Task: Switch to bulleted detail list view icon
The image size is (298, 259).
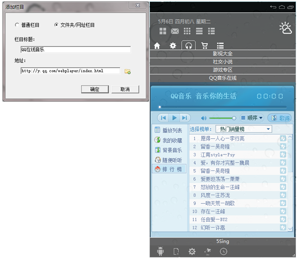Action: click(x=212, y=31)
